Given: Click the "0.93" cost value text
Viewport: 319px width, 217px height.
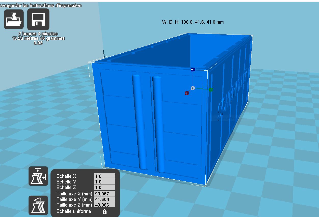Looking at the screenshot, I should click(x=38, y=43).
